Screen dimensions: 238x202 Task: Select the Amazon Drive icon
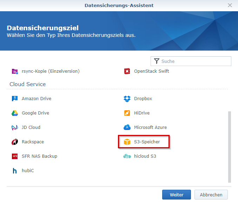pos(15,99)
